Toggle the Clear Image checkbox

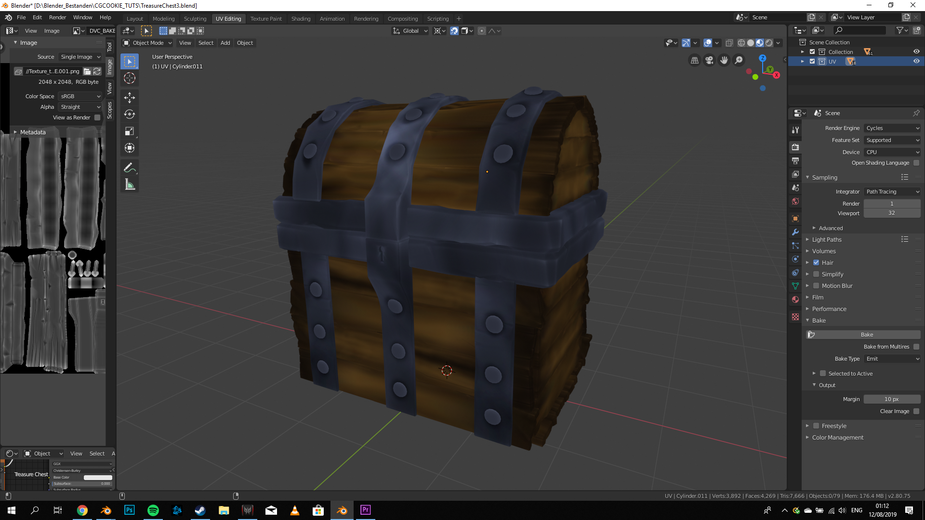(x=916, y=411)
